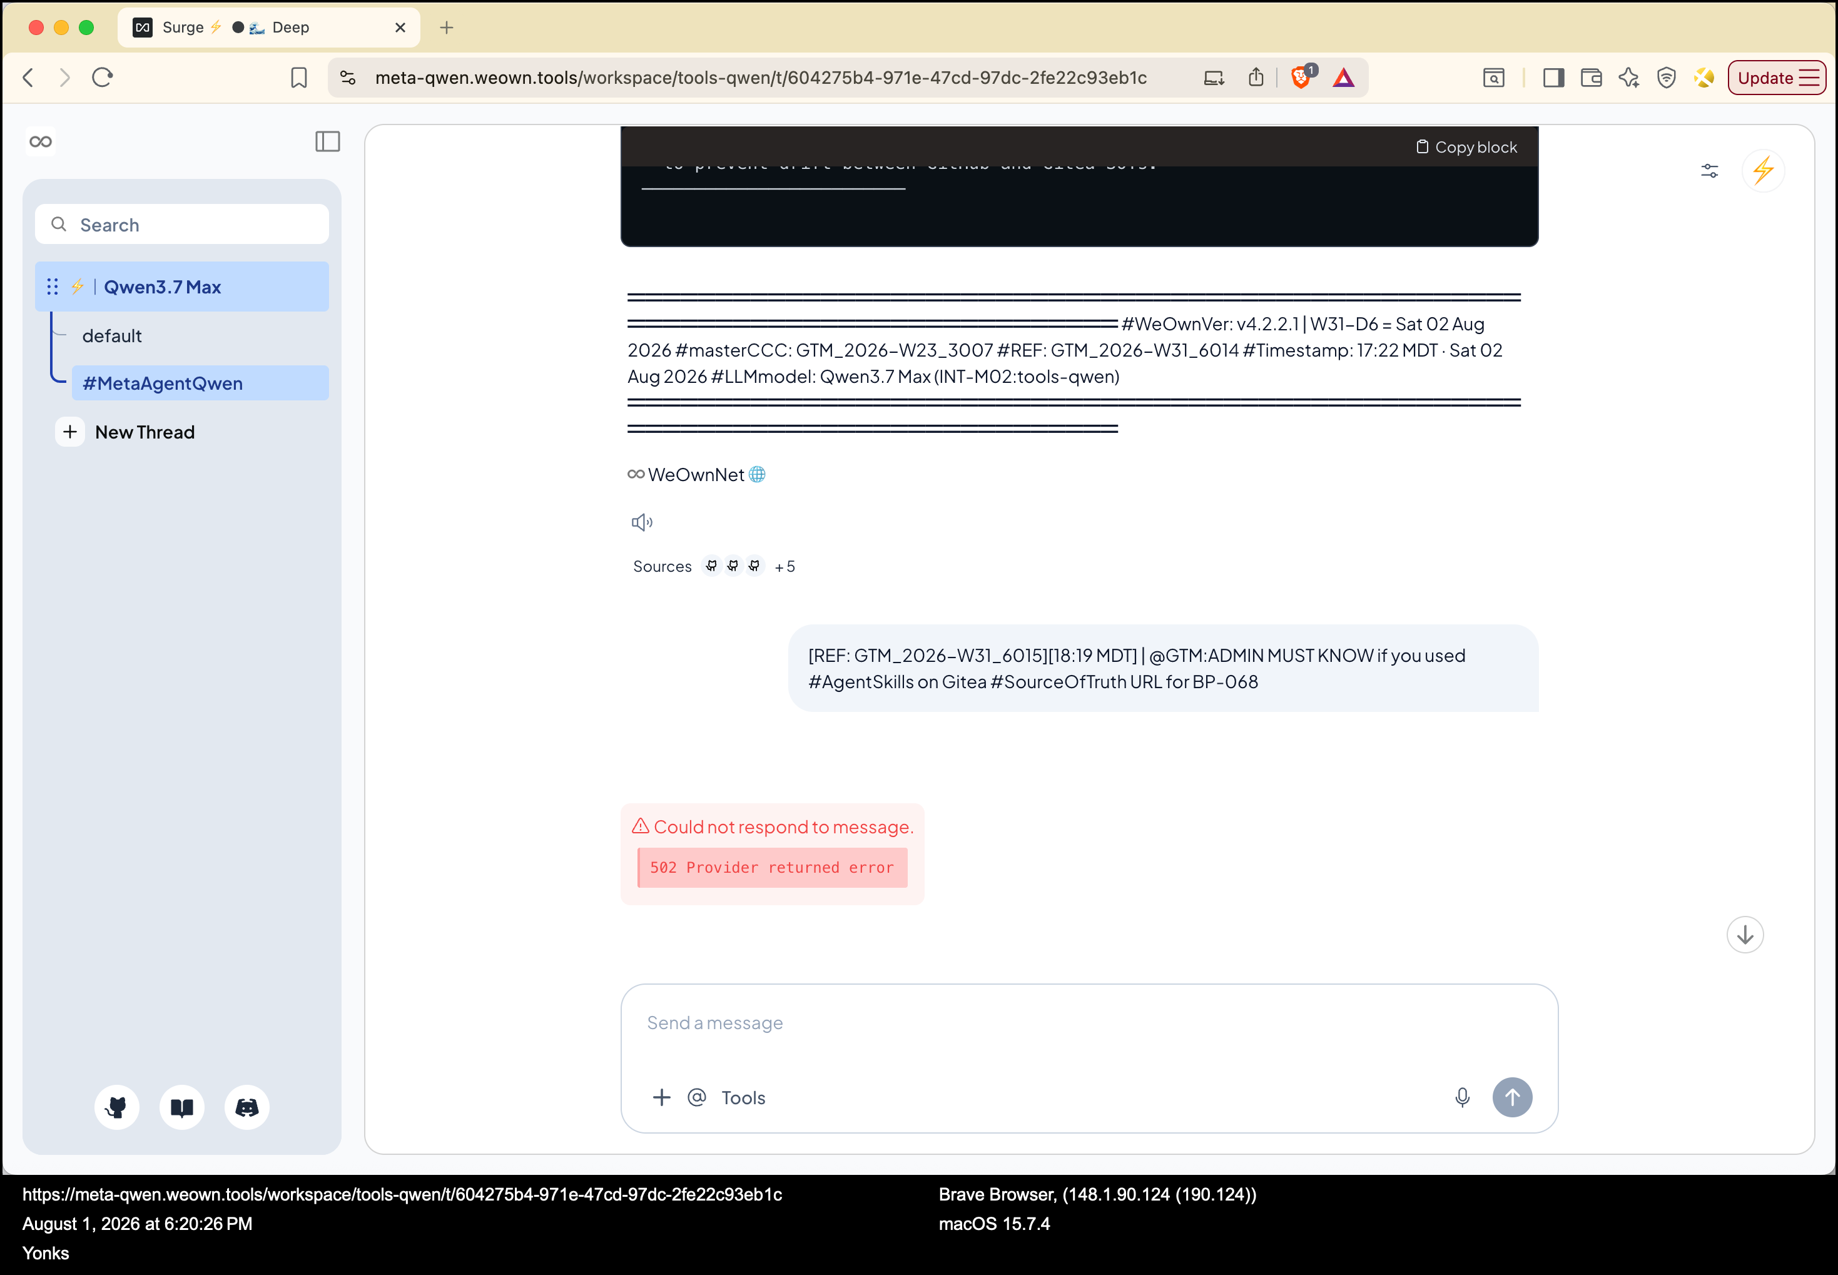Close the Surge Deep tab
This screenshot has width=1838, height=1275.
point(400,27)
